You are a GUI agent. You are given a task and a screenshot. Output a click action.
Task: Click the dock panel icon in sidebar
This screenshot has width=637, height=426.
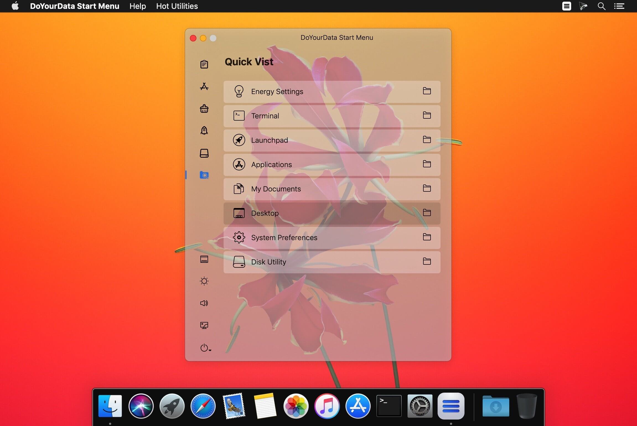coord(204,259)
